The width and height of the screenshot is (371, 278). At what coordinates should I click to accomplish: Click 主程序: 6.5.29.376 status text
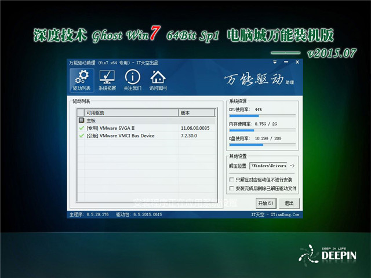(x=89, y=214)
